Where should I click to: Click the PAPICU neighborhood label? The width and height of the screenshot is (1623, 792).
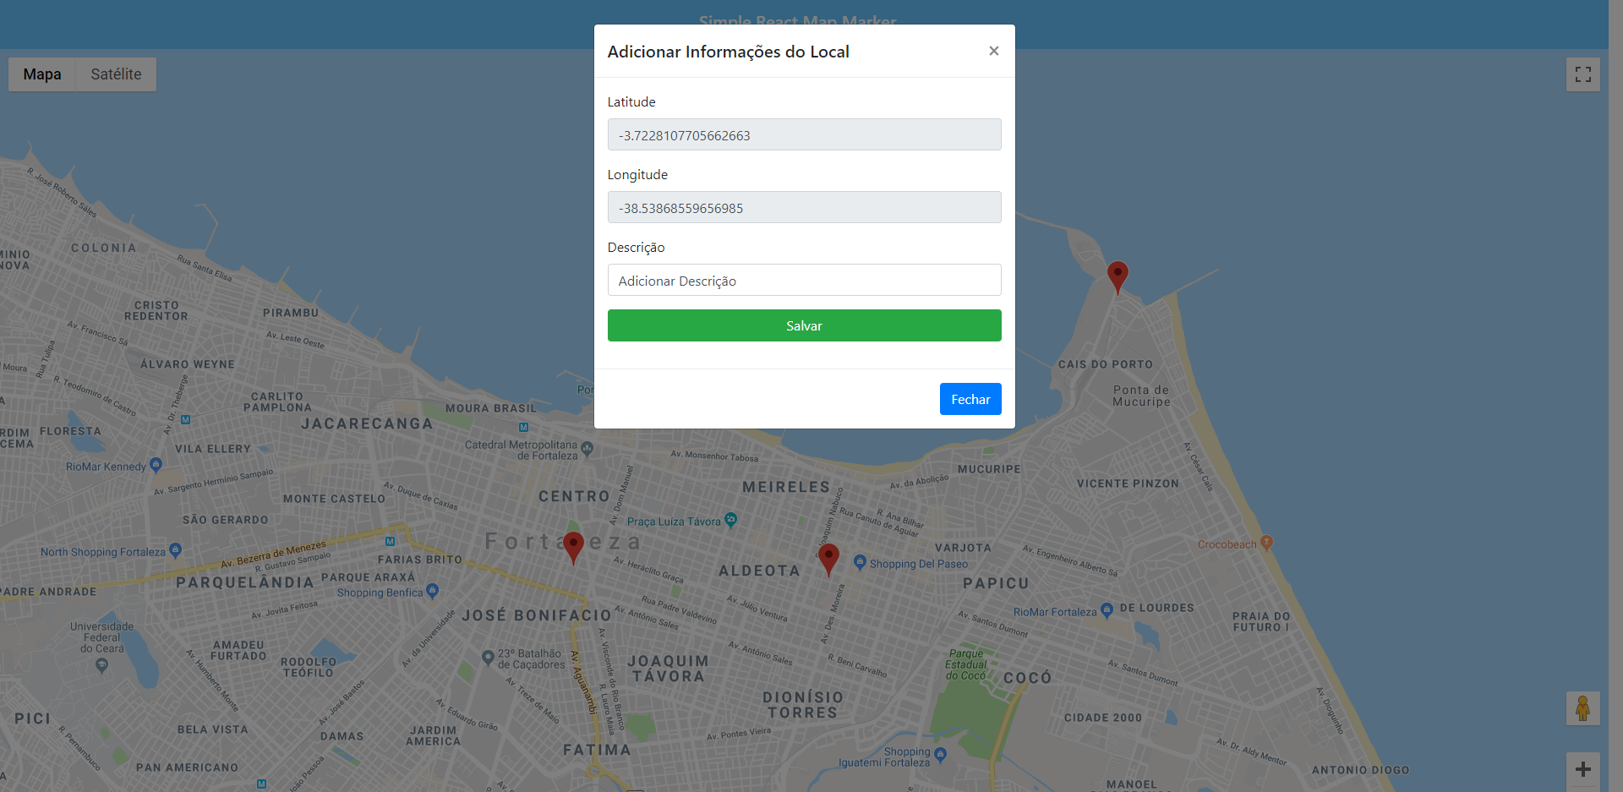click(996, 583)
